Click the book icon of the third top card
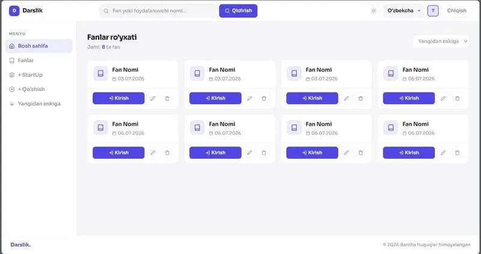Viewport: 481px width, 254px height. 294,73
